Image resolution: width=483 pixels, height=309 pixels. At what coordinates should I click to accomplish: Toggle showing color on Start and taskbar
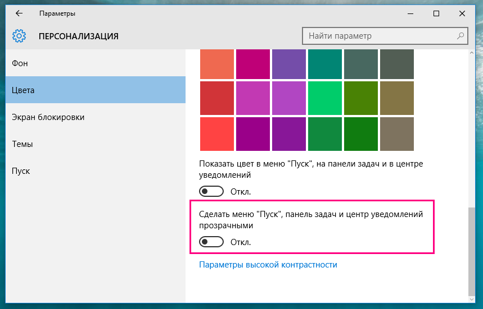(211, 191)
